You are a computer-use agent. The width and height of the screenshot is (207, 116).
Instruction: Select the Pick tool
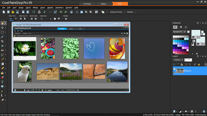(x=2, y=28)
